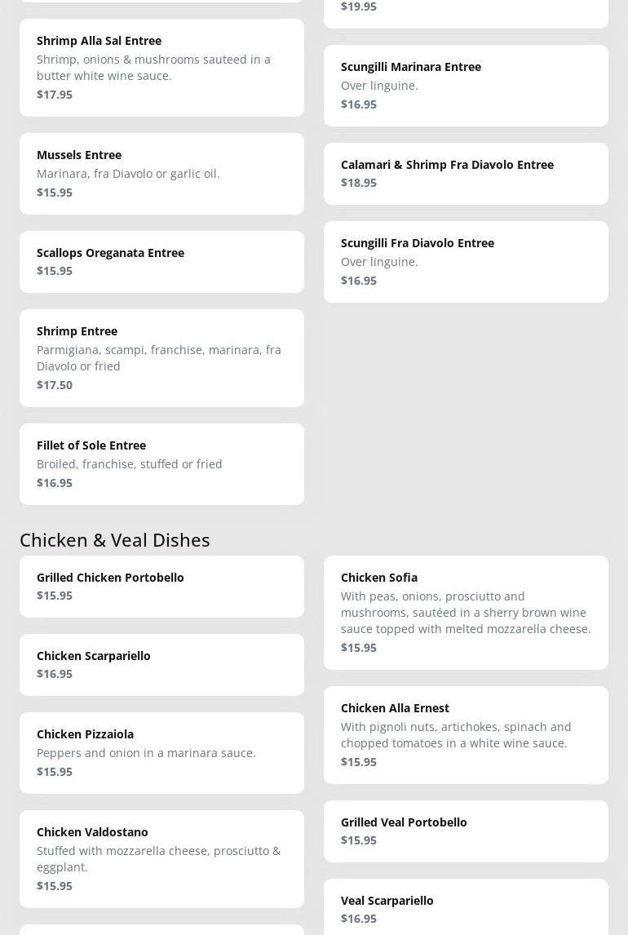Click Chicken Sofia description text
628x935 pixels.
(465, 613)
